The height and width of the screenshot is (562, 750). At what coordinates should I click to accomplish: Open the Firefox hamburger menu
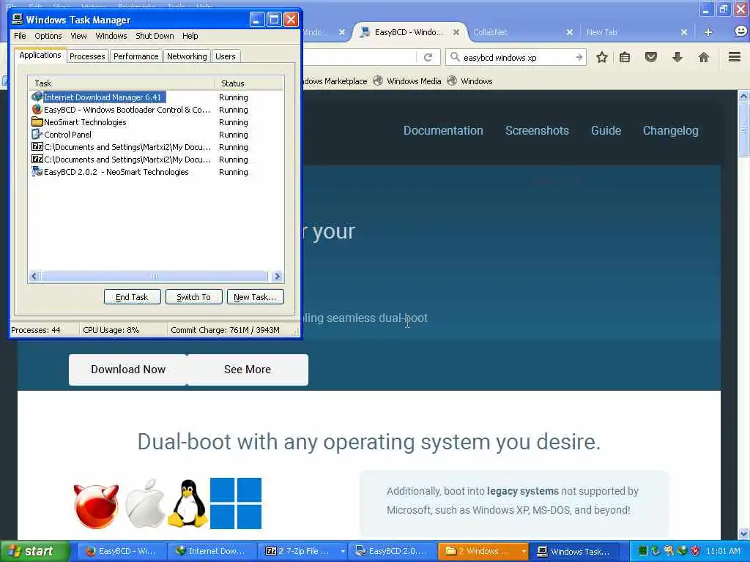point(735,57)
